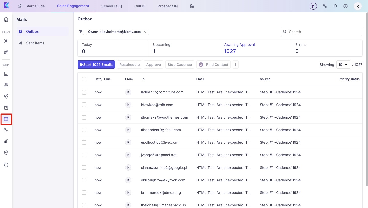Select the checkbox for jthoma79@woothemes.com row
368x208 pixels.
[x=84, y=117]
